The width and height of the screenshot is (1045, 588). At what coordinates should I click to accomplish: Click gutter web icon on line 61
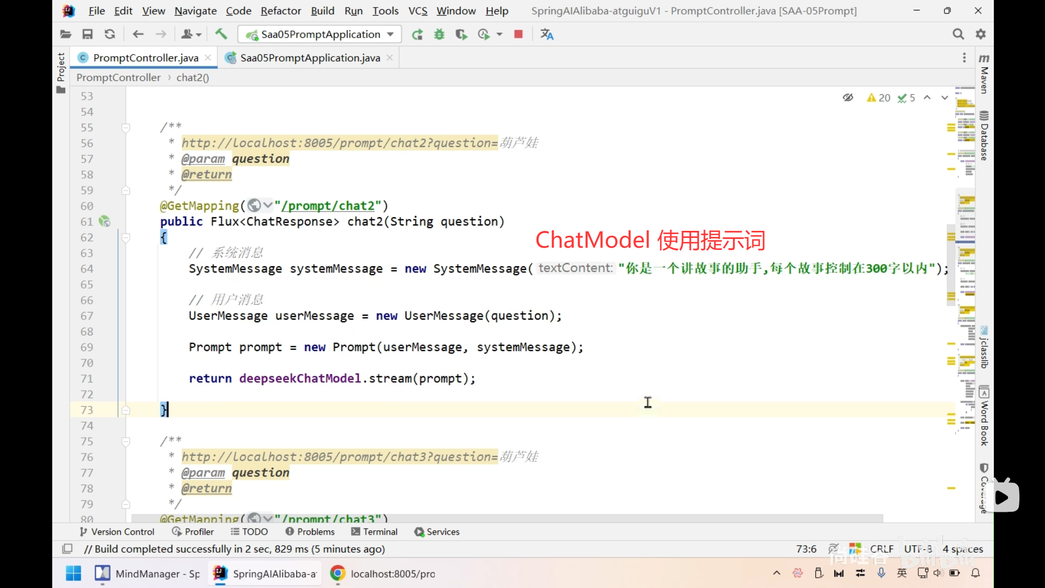tap(104, 222)
